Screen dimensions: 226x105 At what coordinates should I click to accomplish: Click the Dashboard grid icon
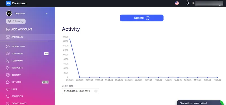8,37
